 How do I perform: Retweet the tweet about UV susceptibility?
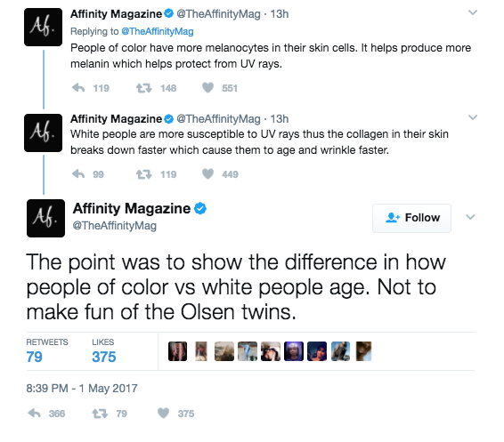143,174
